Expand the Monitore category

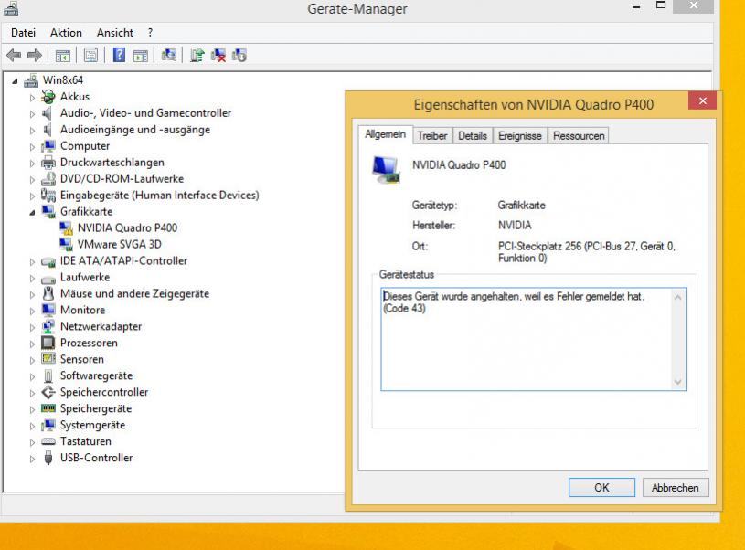(x=32, y=311)
